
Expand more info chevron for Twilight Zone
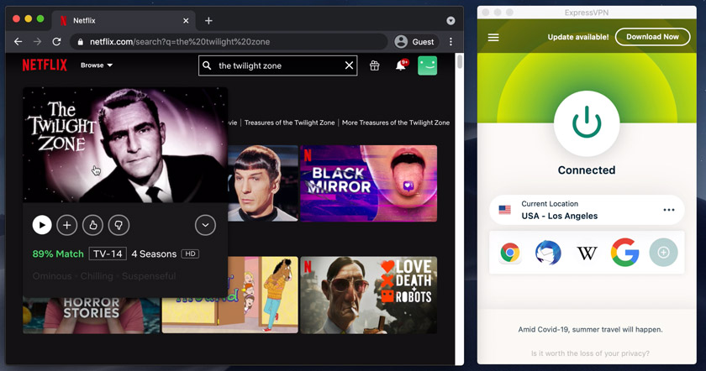(205, 225)
